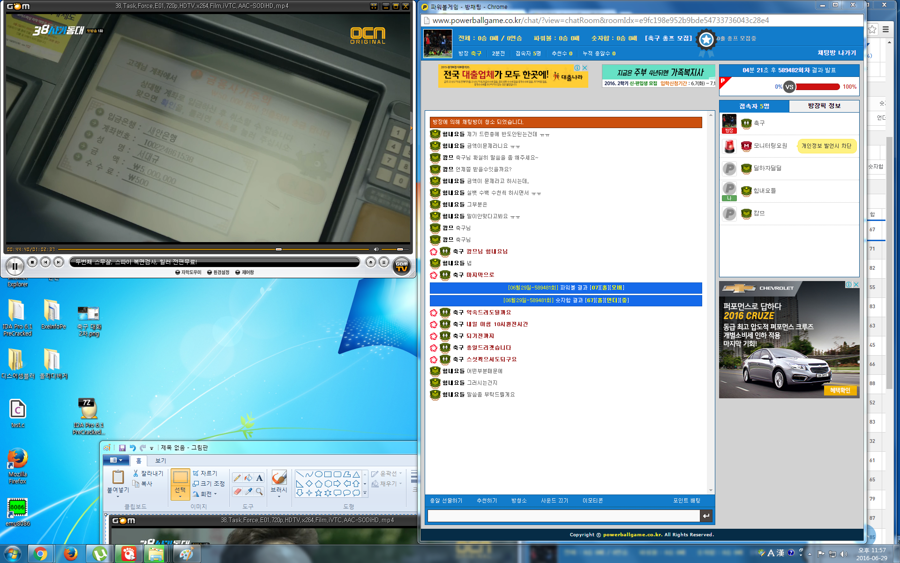Viewport: 900px width, 563px height.
Task: Select the Magnifier tool in Paint
Action: pos(259,491)
